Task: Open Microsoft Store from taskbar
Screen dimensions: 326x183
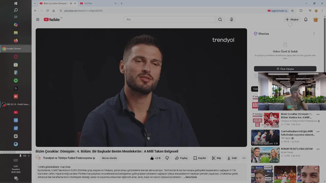Action: coord(16,65)
